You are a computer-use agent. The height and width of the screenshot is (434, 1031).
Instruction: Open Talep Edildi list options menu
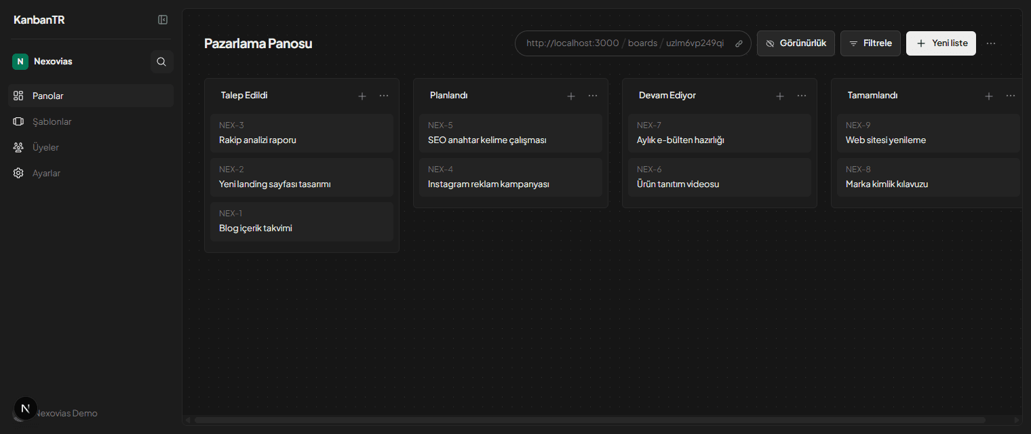pyautogui.click(x=384, y=96)
